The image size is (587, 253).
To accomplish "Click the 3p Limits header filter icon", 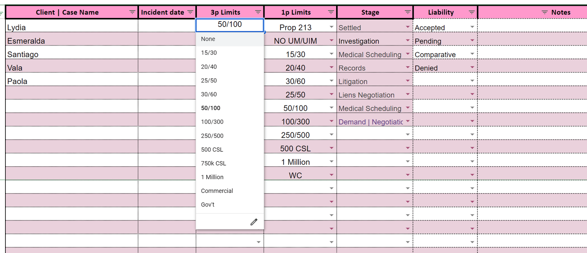I will [258, 12].
